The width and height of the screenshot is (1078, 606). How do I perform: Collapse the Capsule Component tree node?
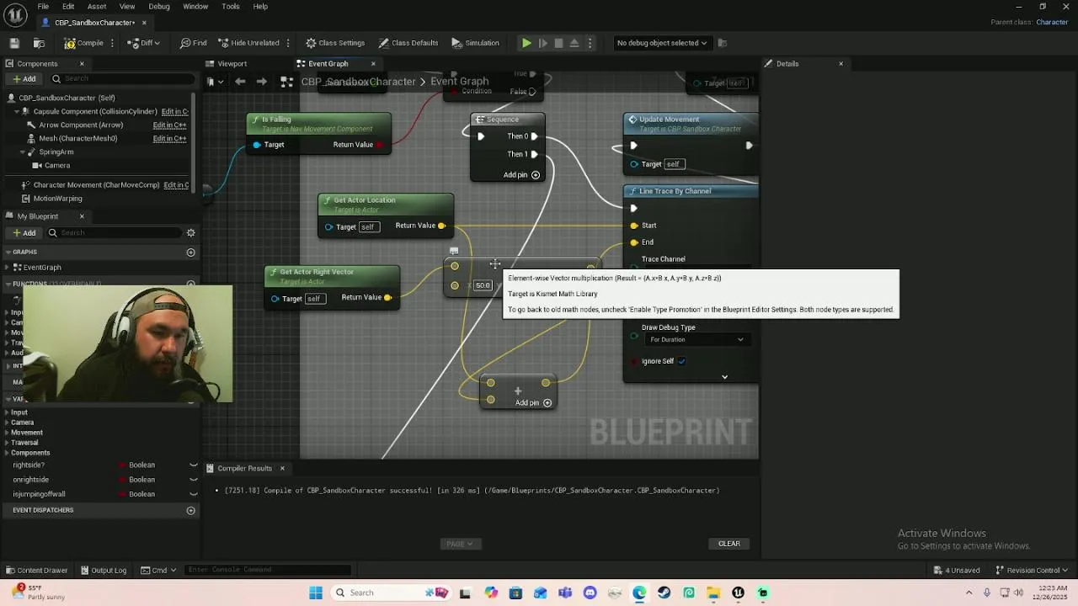(x=16, y=111)
